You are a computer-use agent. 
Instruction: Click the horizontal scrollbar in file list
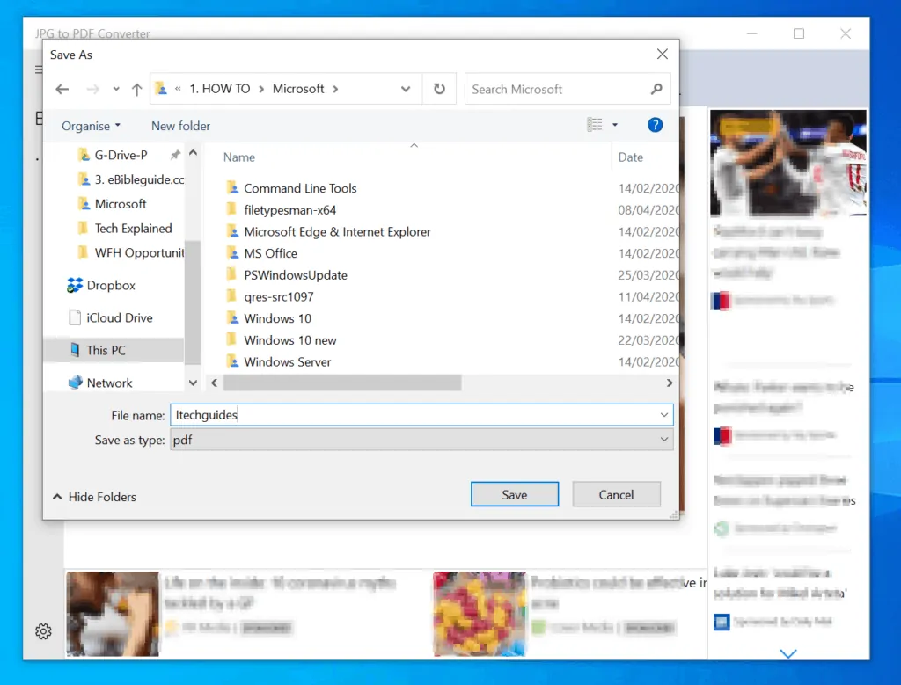pos(342,383)
